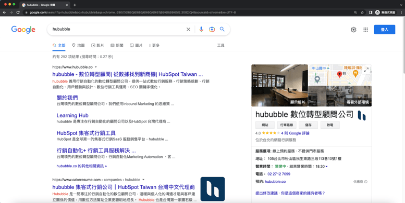Viewport: 405px width, 203px height.
Task: Open cakeresume hububble 集客式行銷公司 result
Action: (124, 187)
